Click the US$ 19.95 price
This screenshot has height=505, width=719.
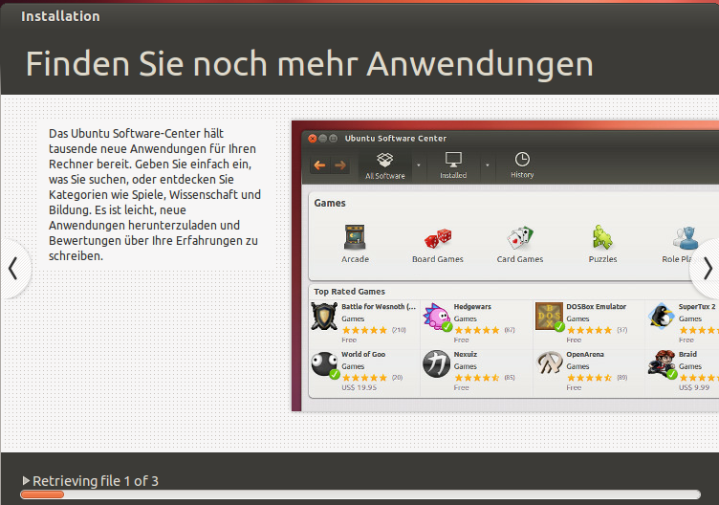(x=359, y=387)
